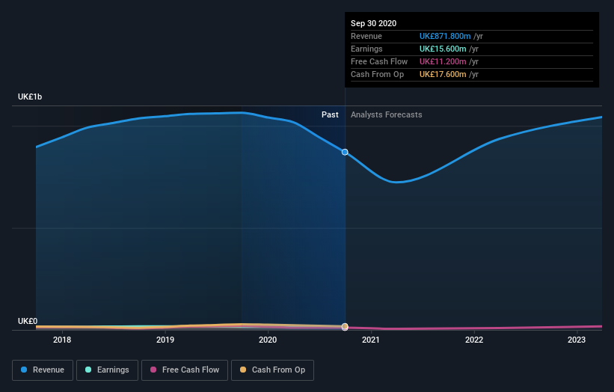Click the UK£11.200m free cash flow value
This screenshot has width=614, height=392.
[x=443, y=61]
